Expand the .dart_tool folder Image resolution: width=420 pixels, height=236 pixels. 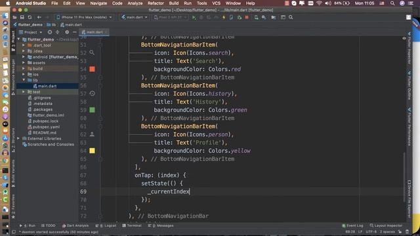click(24, 45)
